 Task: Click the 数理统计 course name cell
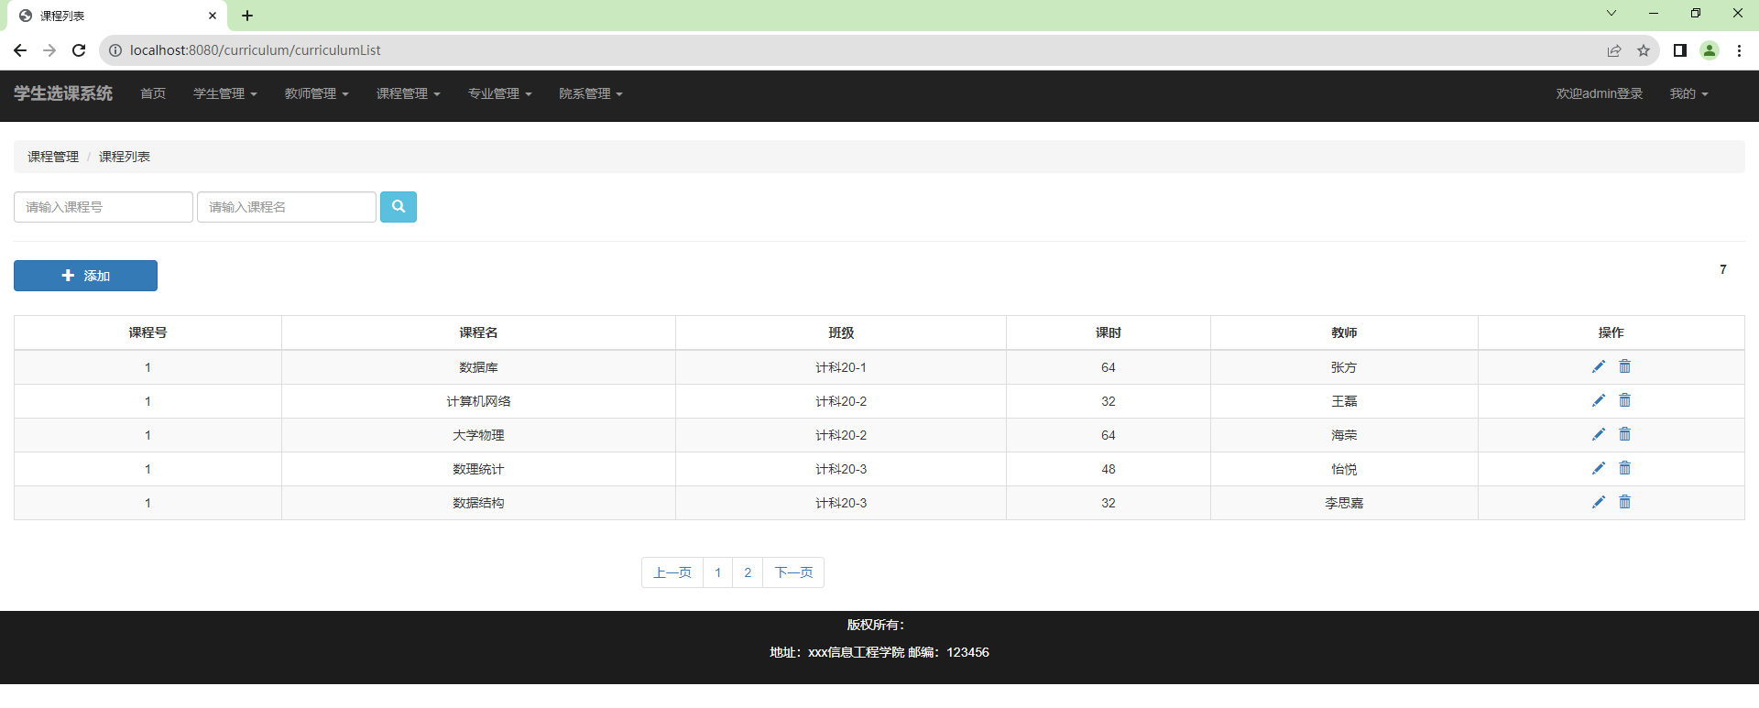point(478,469)
